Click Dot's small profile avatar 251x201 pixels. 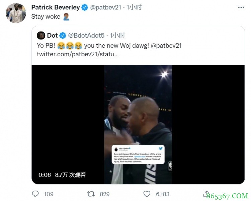[41, 35]
